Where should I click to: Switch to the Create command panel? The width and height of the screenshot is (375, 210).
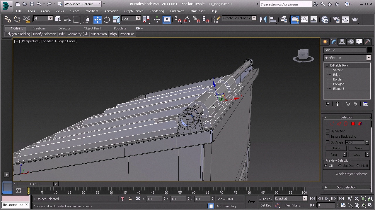click(x=325, y=42)
